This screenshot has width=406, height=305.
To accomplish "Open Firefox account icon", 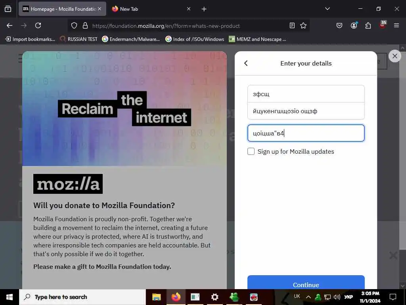I will pos(354,25).
